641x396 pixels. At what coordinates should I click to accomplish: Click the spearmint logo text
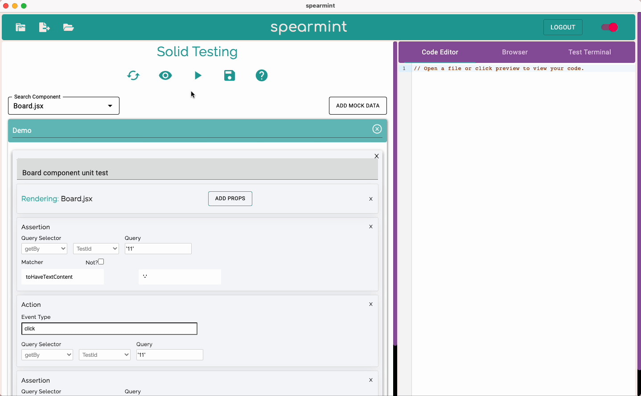[x=309, y=27]
